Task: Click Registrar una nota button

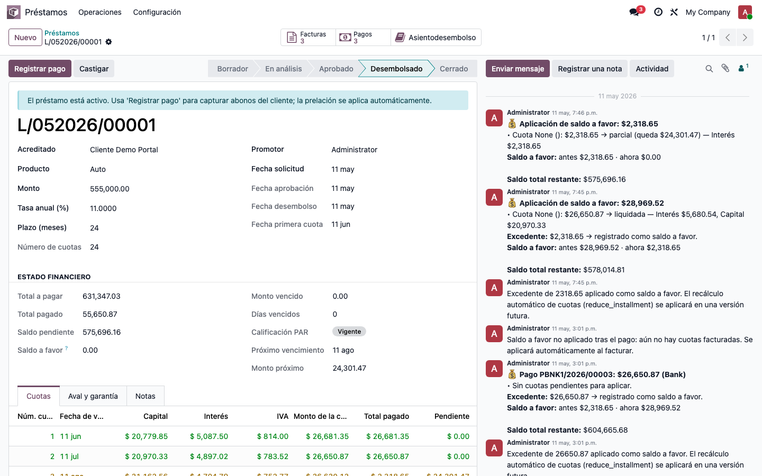Action: point(590,69)
